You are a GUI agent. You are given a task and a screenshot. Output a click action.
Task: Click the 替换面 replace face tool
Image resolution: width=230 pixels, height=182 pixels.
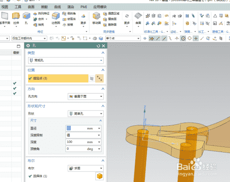coord(110,19)
